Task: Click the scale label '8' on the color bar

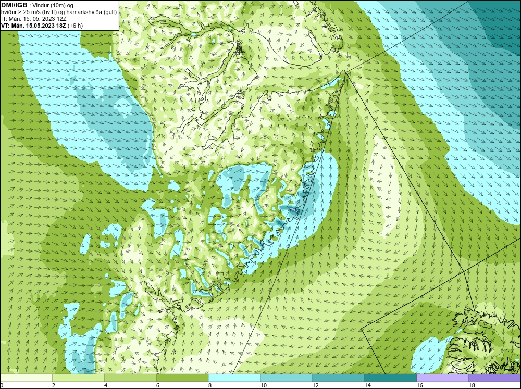Action: [x=210, y=385]
